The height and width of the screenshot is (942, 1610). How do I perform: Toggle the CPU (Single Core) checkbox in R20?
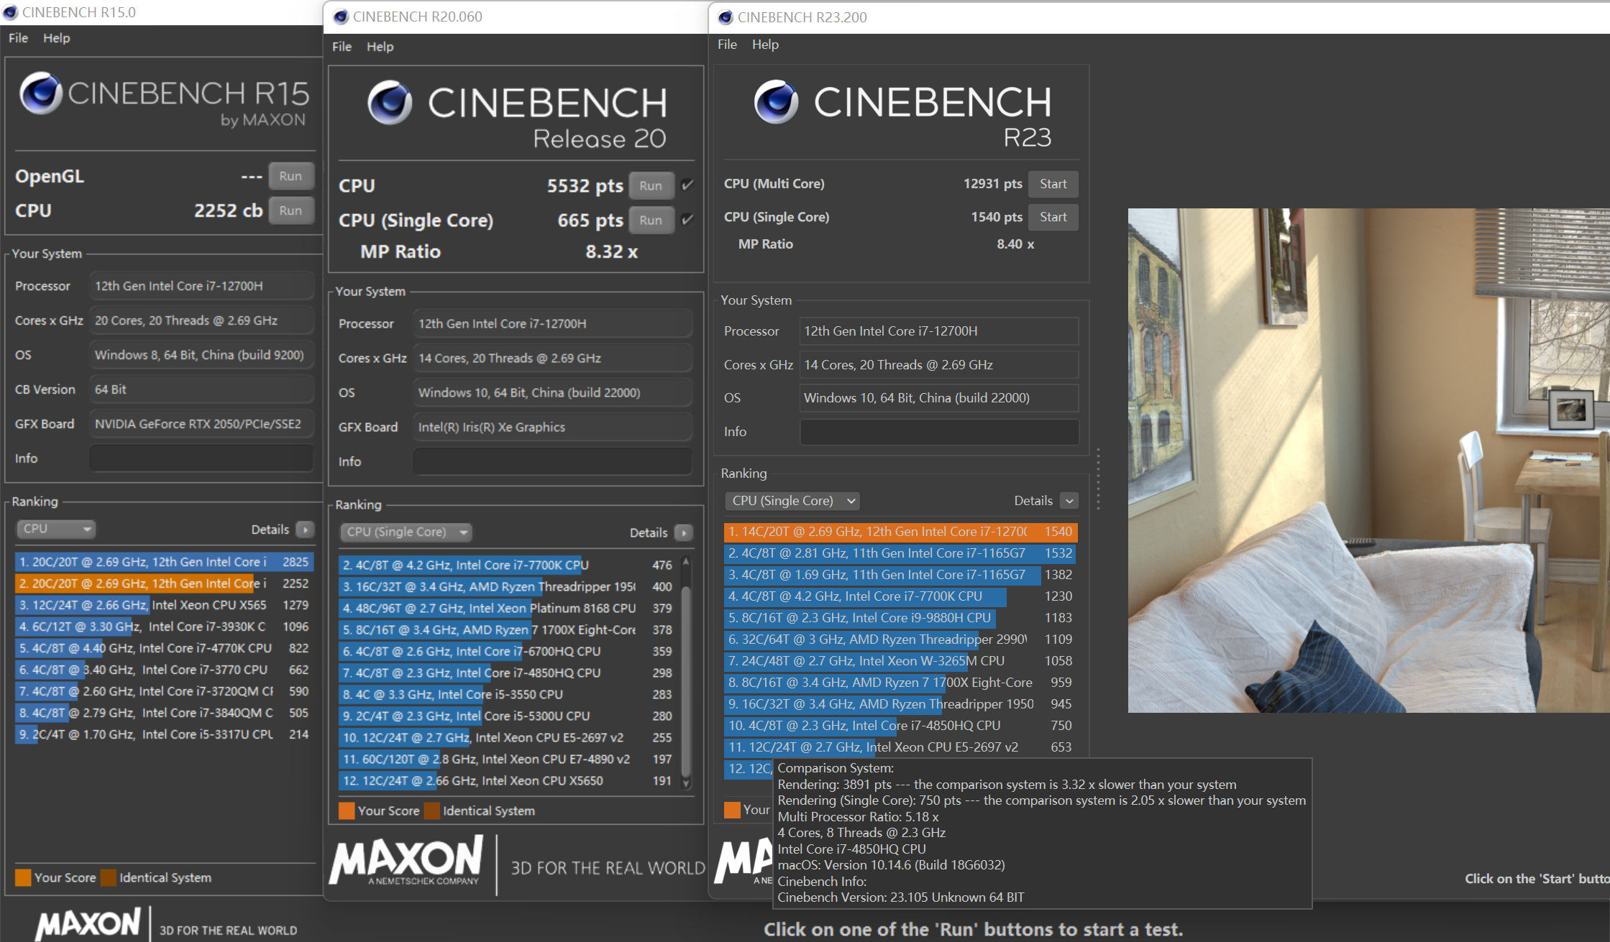coord(687,220)
